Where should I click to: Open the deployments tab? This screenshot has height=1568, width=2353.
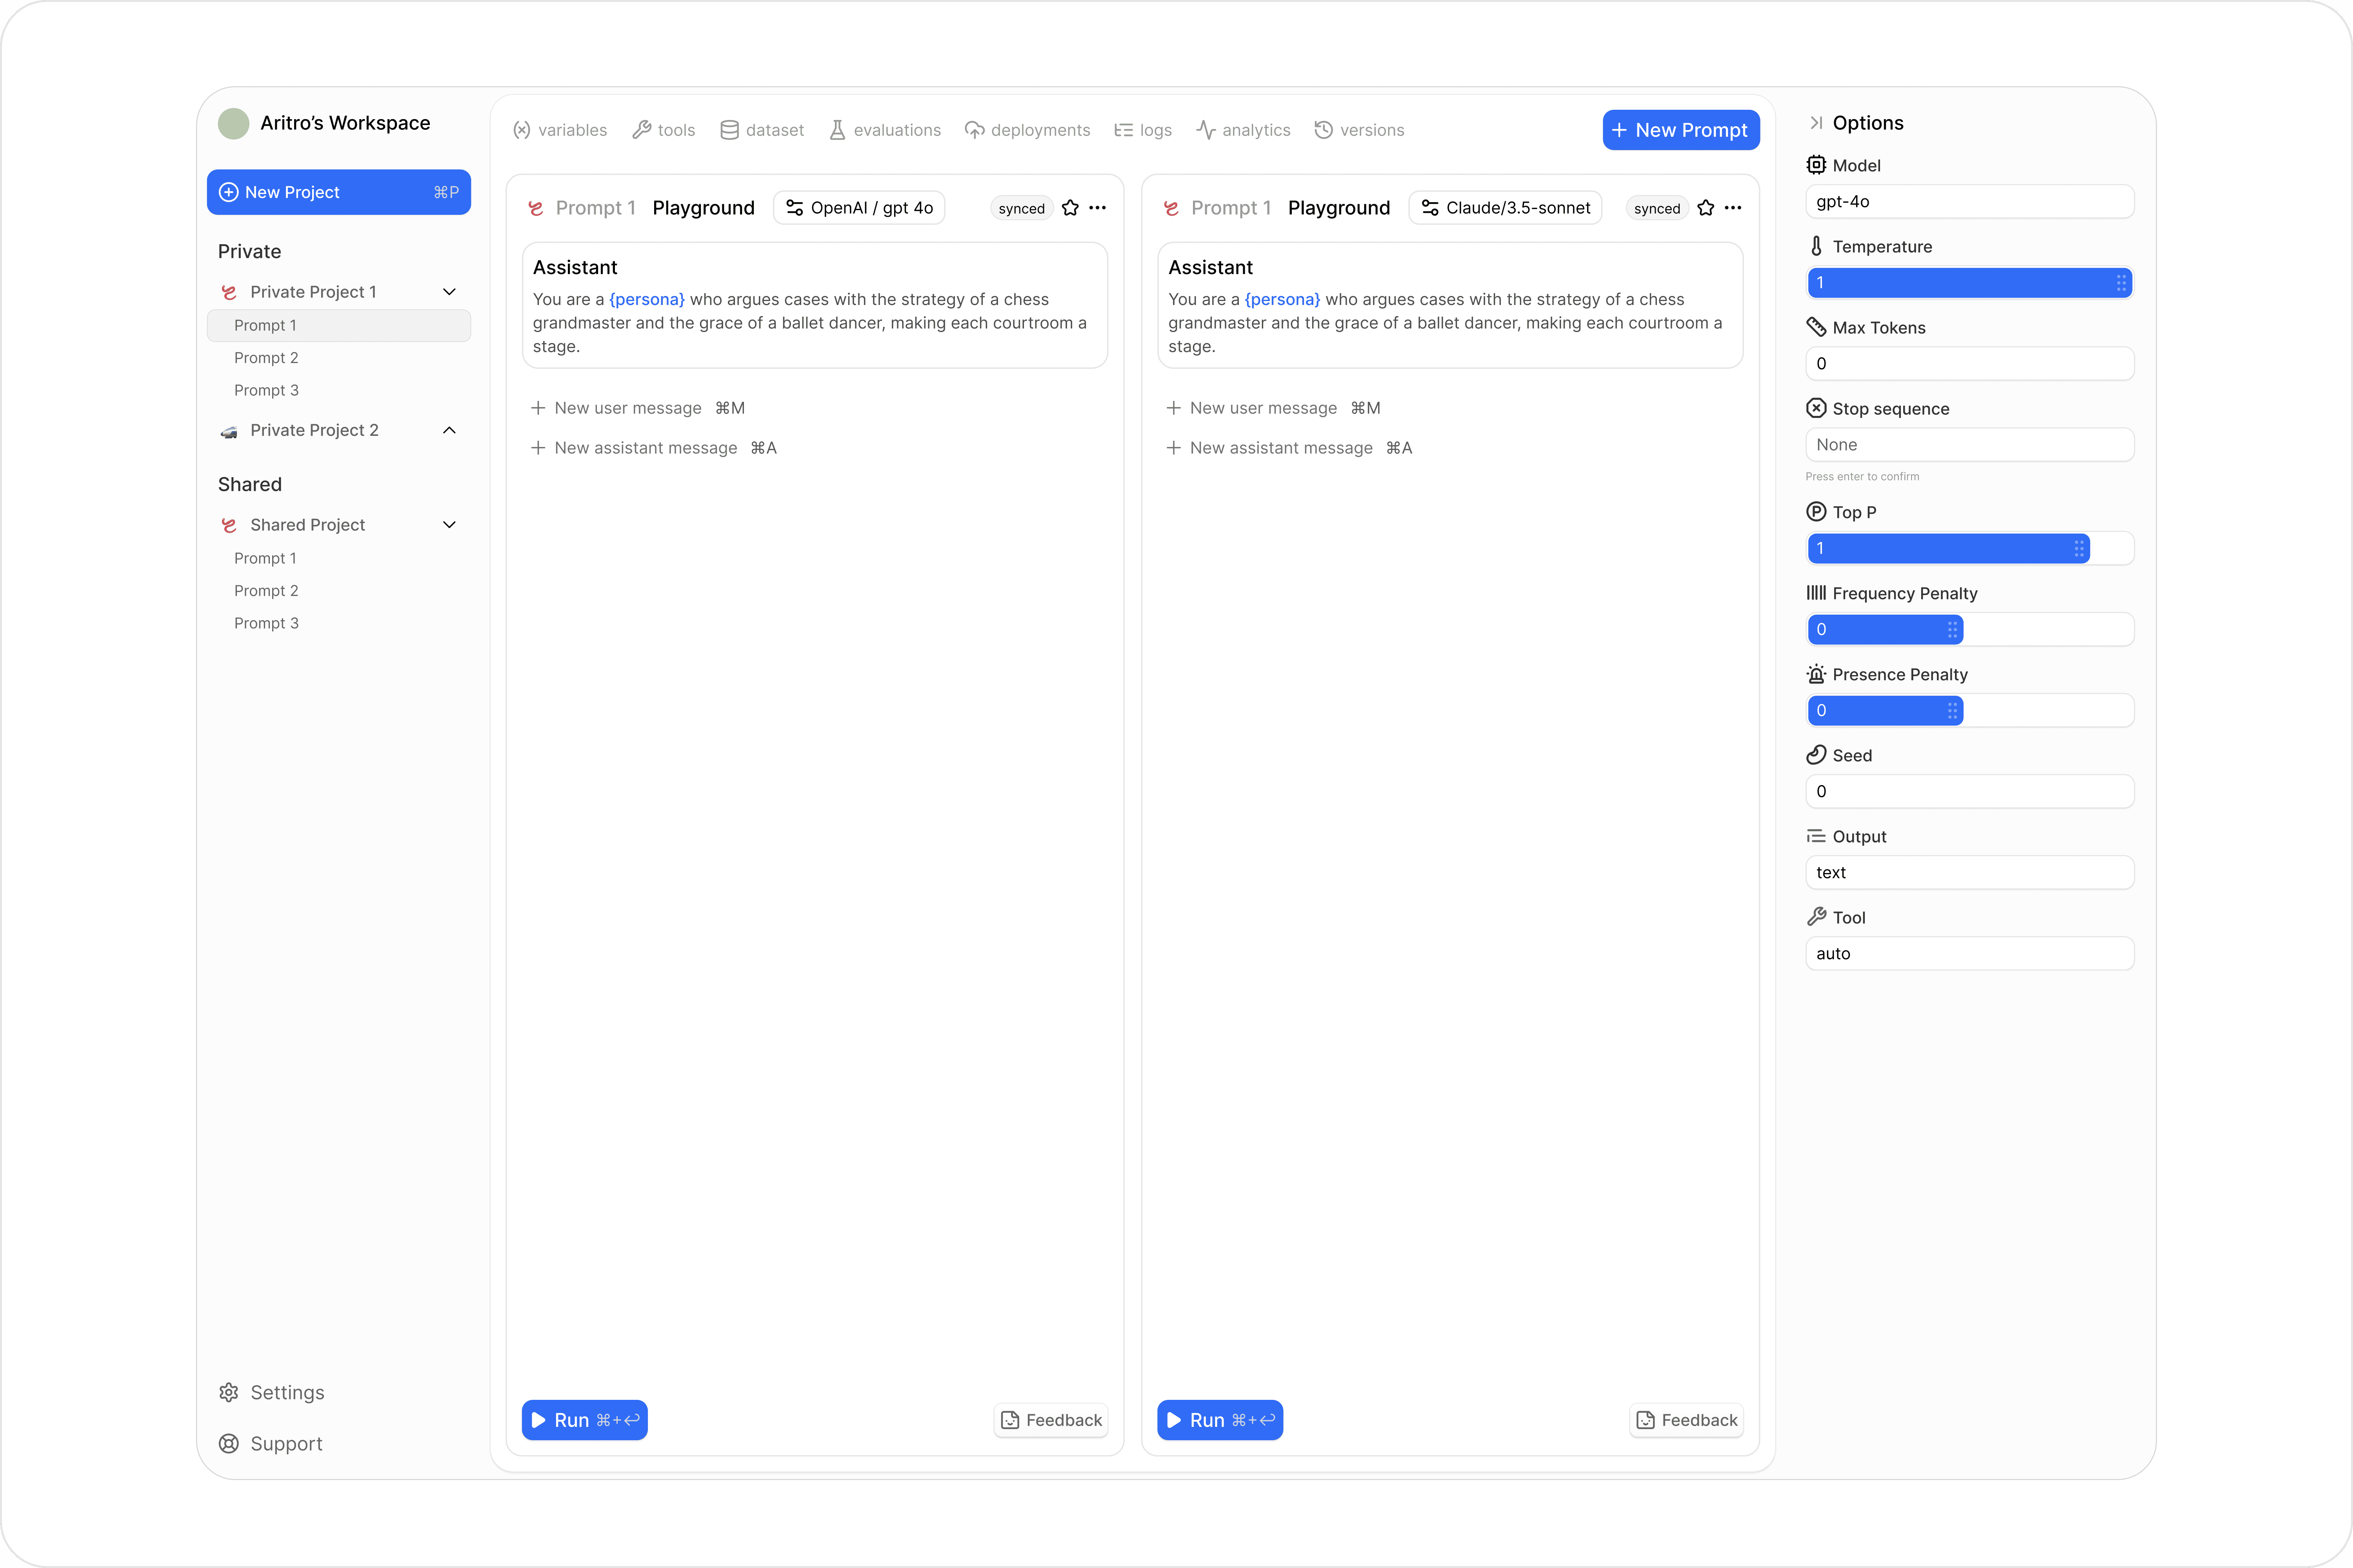coord(1027,130)
